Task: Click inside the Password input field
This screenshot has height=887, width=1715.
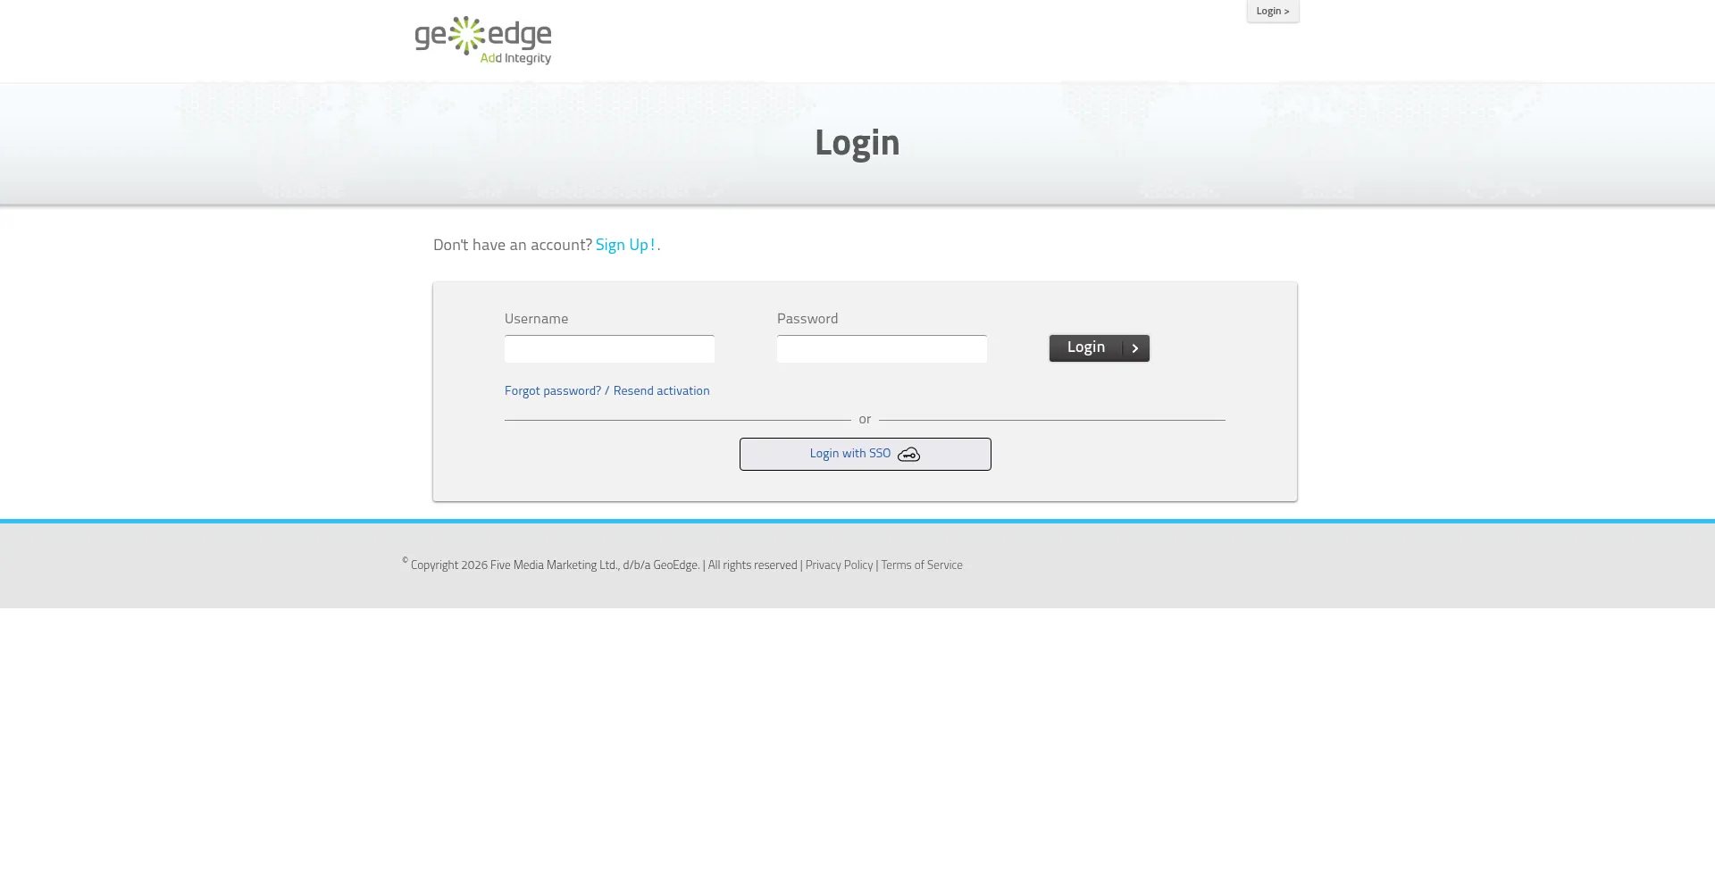Action: [882, 348]
